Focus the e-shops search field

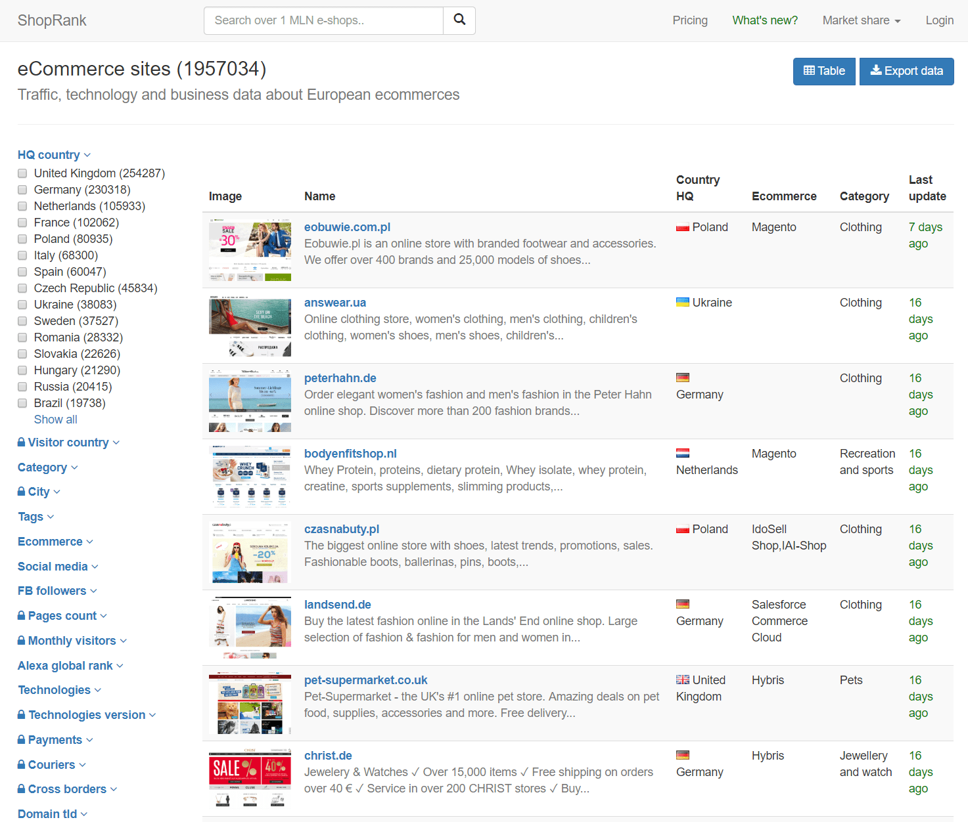pos(323,20)
